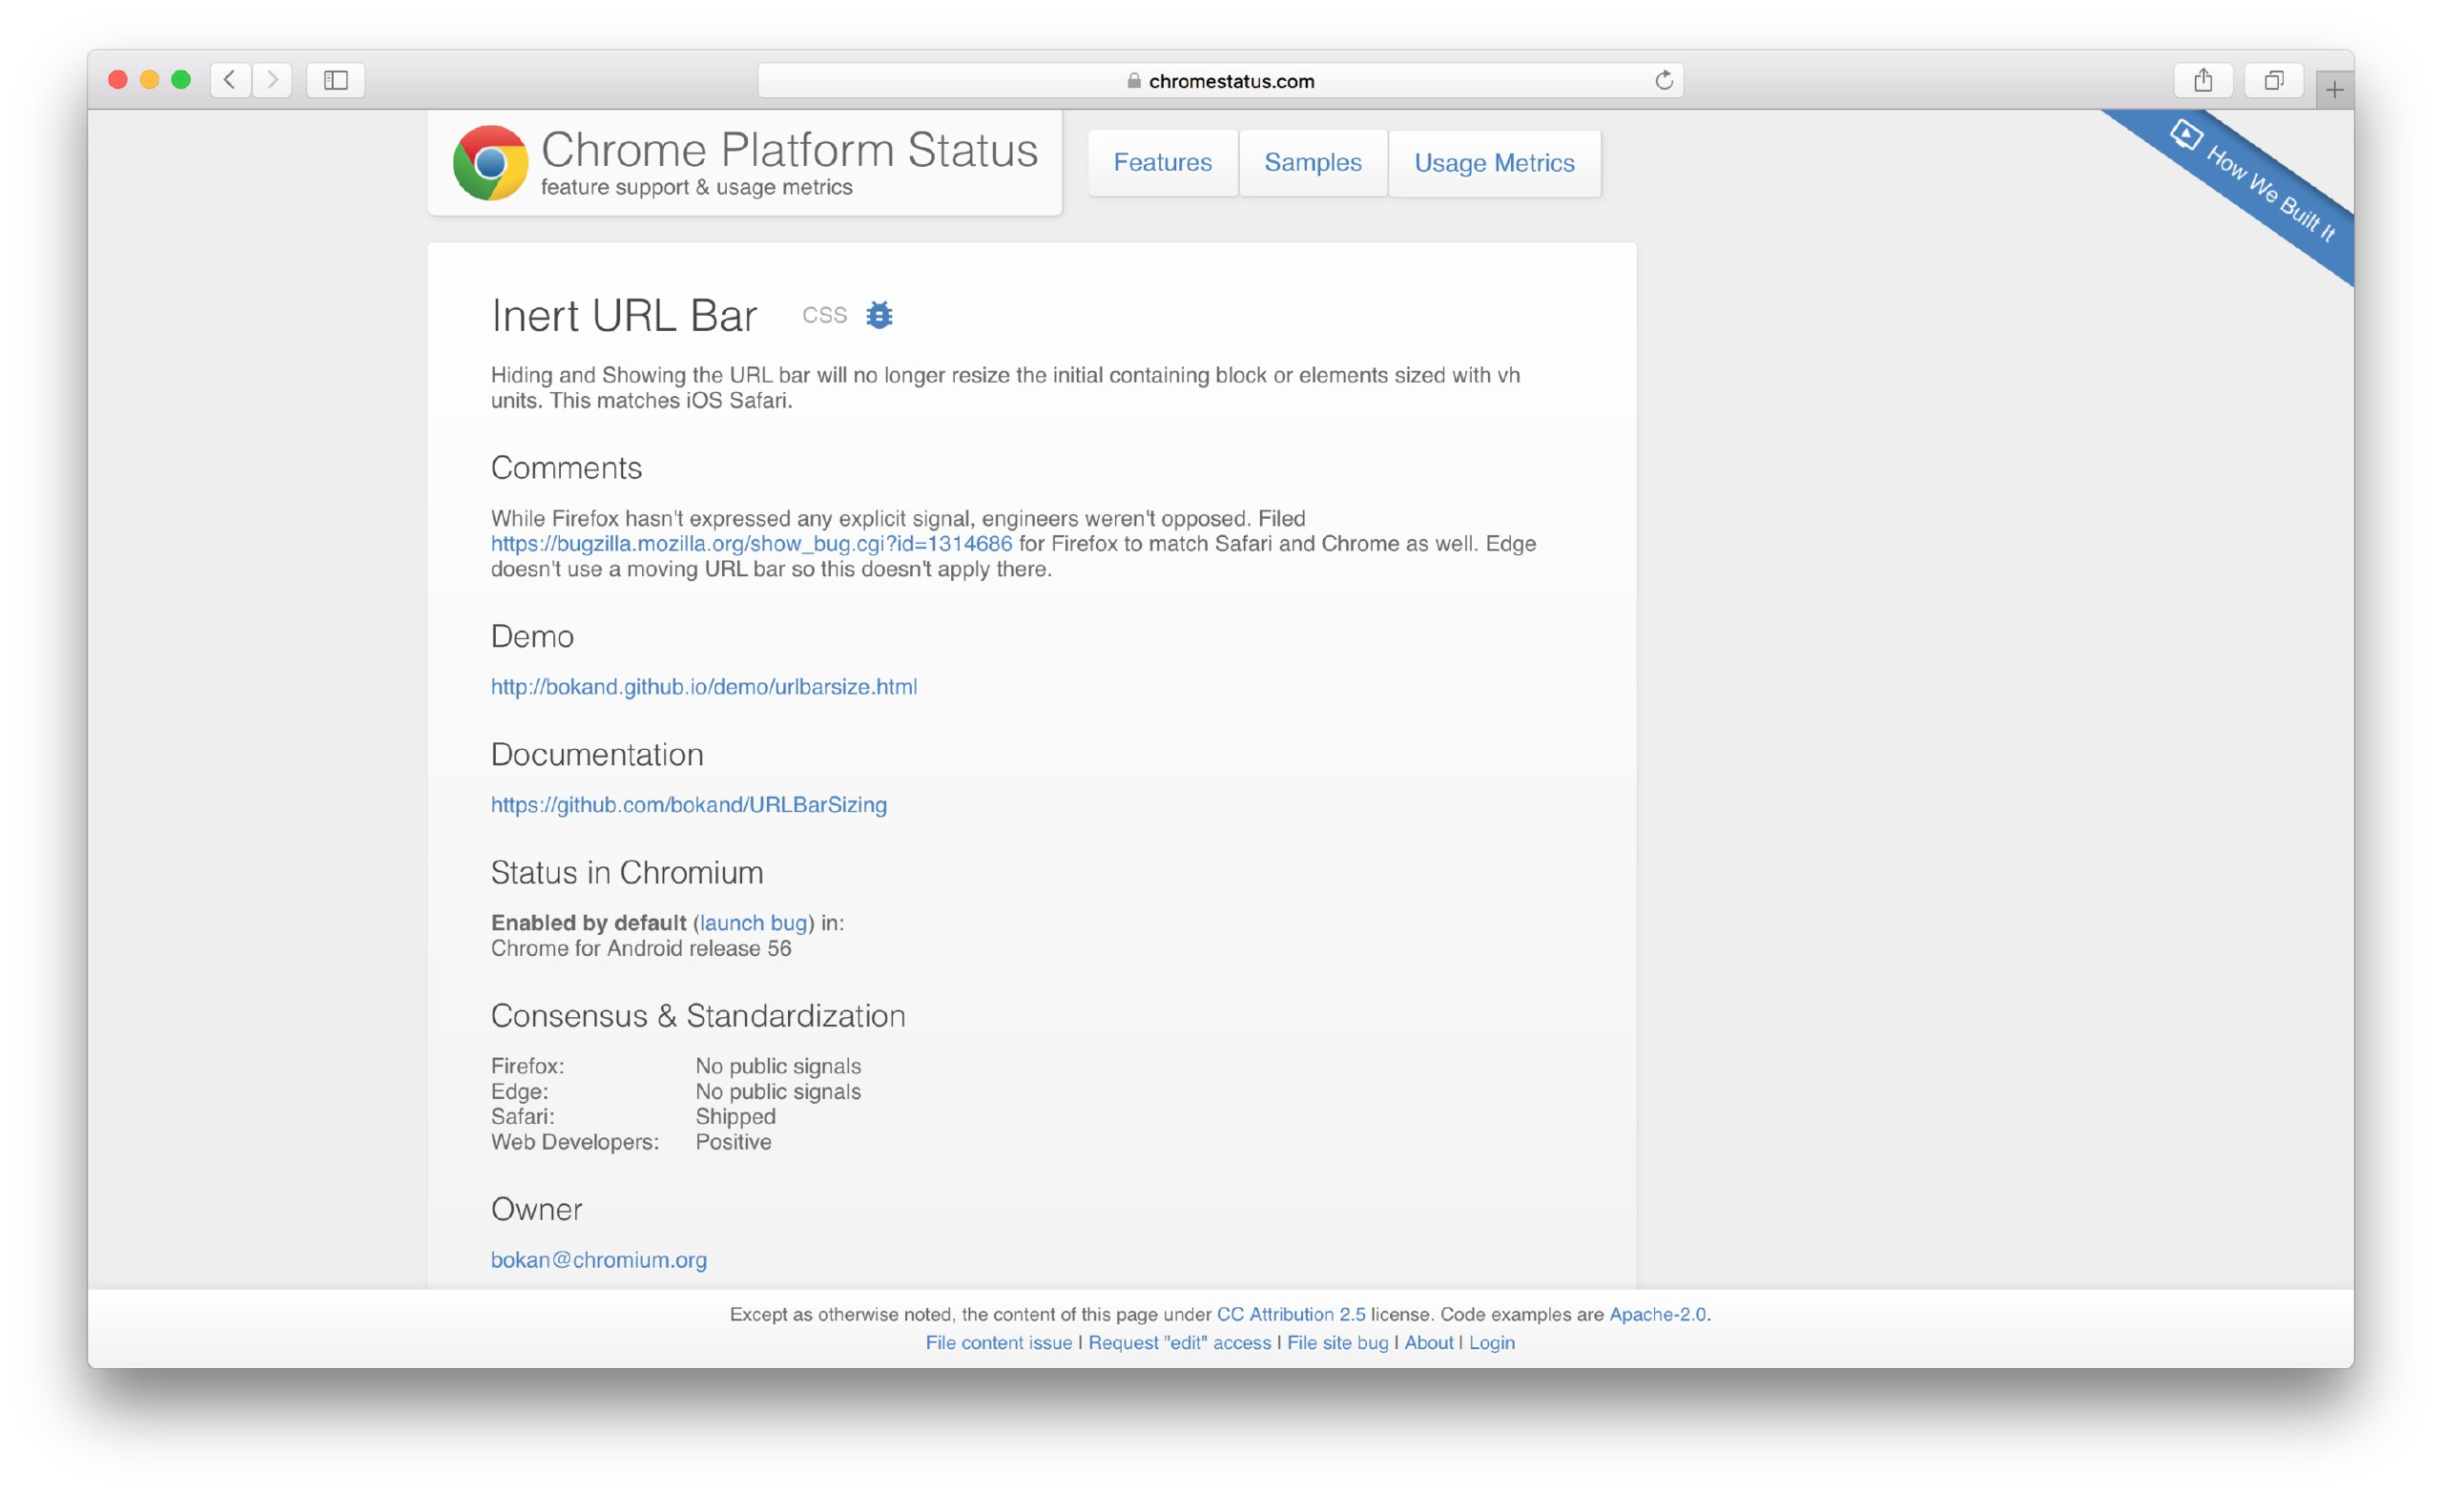
Task: Click the Chrome for Android release 56 text
Action: (x=641, y=947)
